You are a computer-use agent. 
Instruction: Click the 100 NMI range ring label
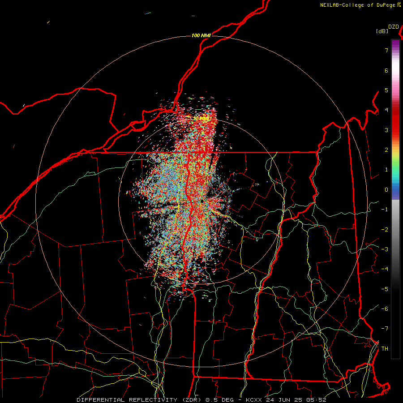[x=201, y=35]
